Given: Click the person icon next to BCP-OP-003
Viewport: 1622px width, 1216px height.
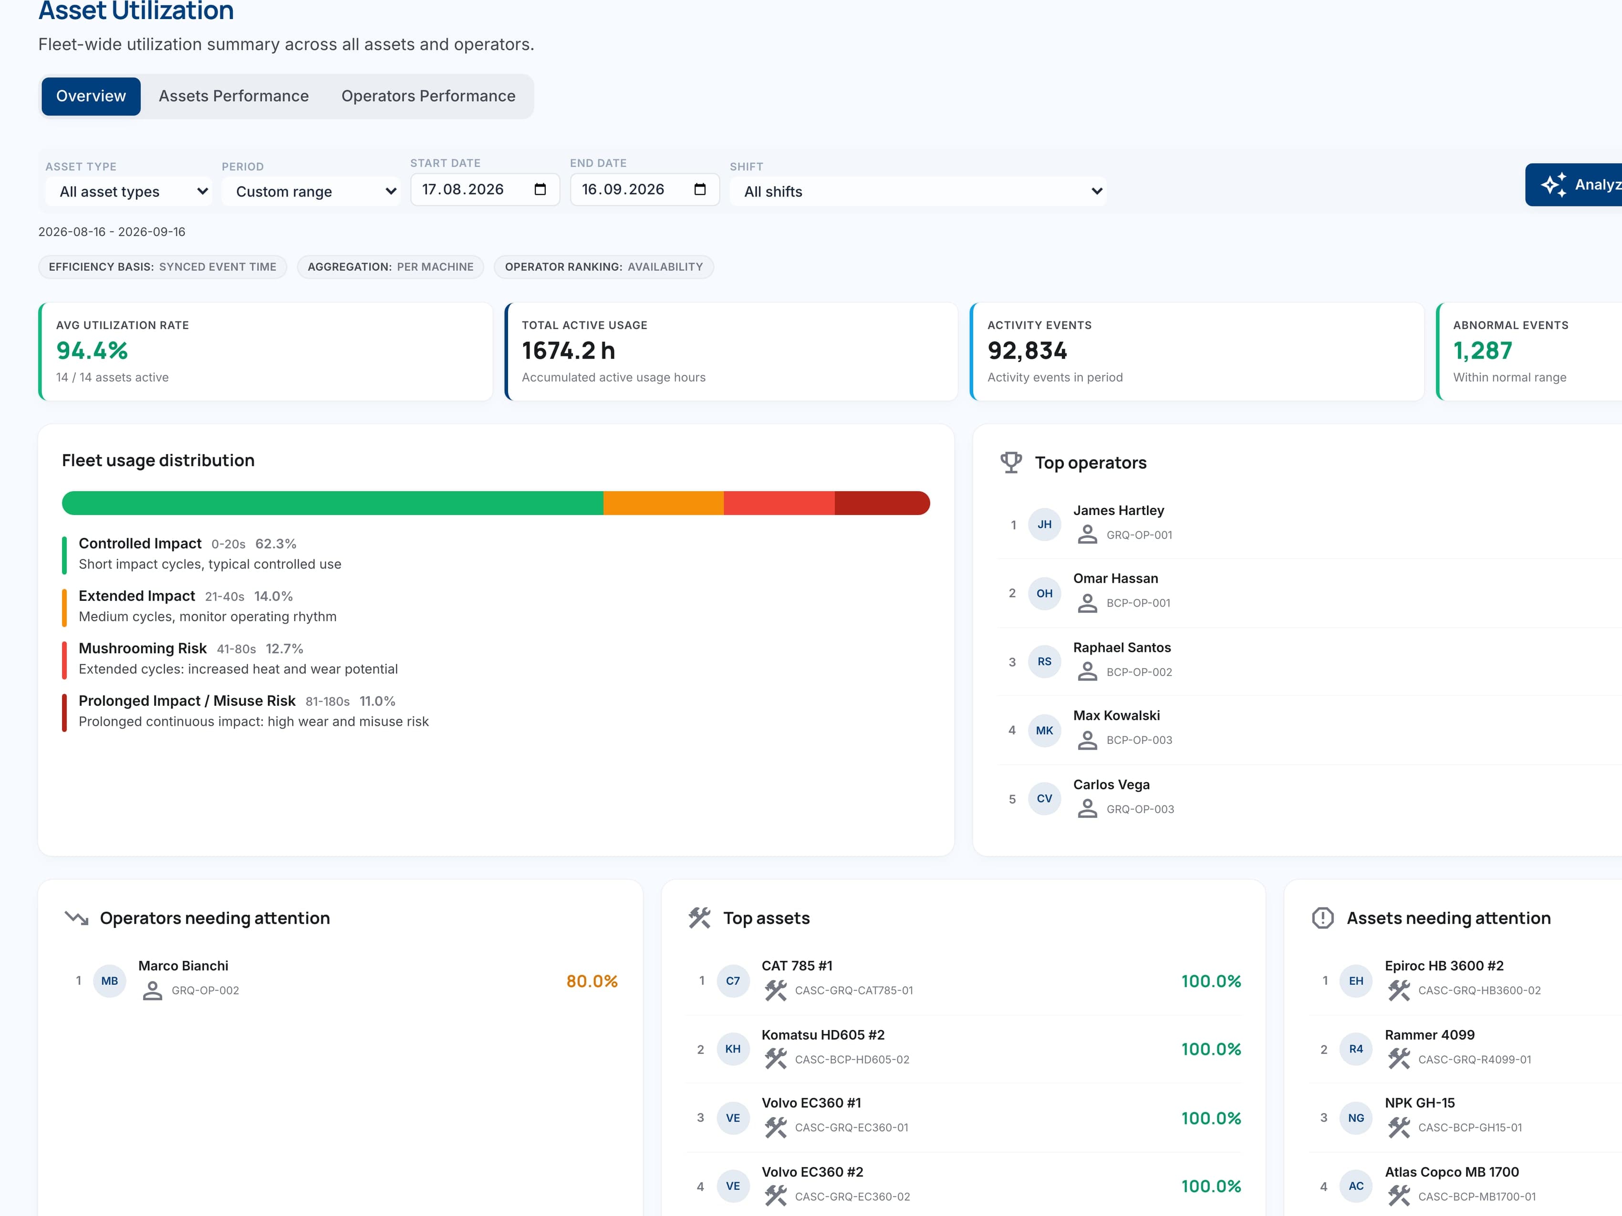Looking at the screenshot, I should coord(1087,740).
